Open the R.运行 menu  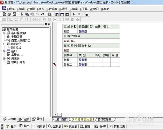63,9
